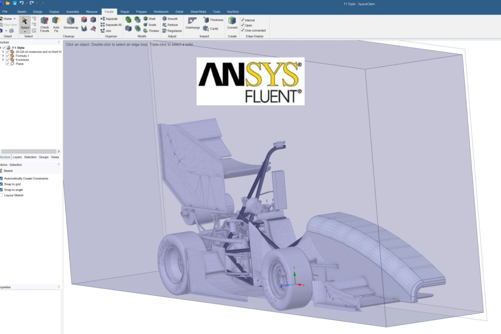This screenshot has width=501, height=334.
Task: Hide the Plane via its checkbox
Action: [x=8, y=64]
